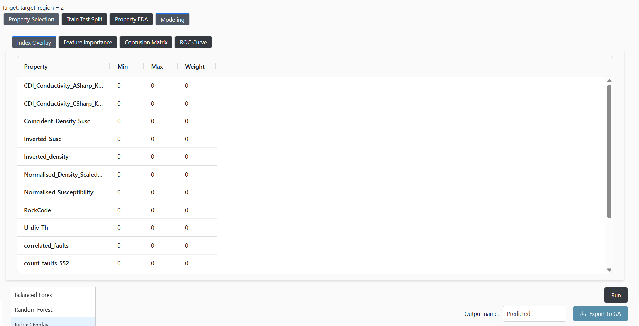Open the Property EDA tab
The height and width of the screenshot is (326, 639).
click(131, 19)
